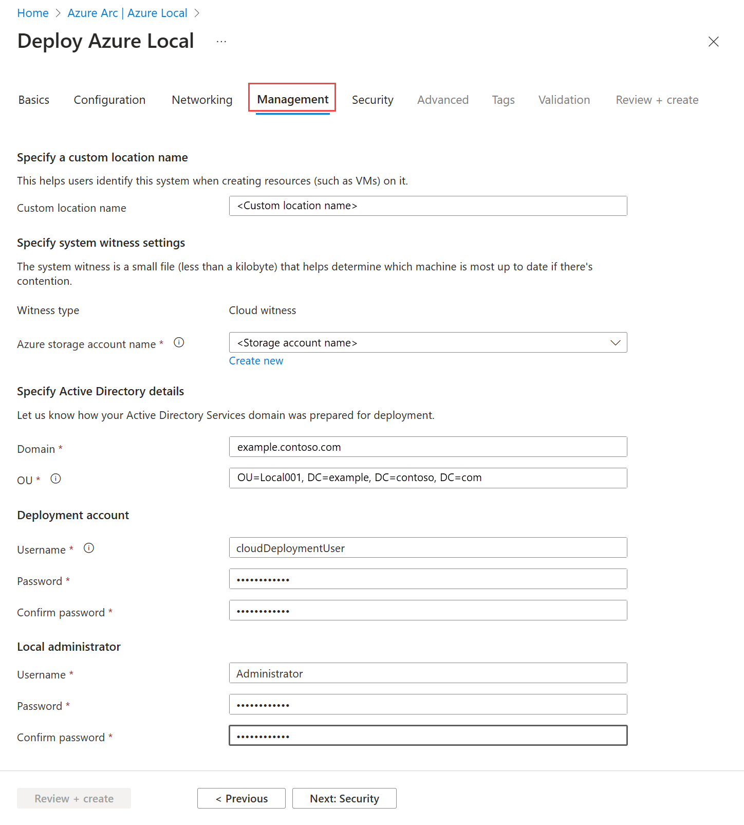
Task: Click the Next: Security button
Action: coord(344,798)
